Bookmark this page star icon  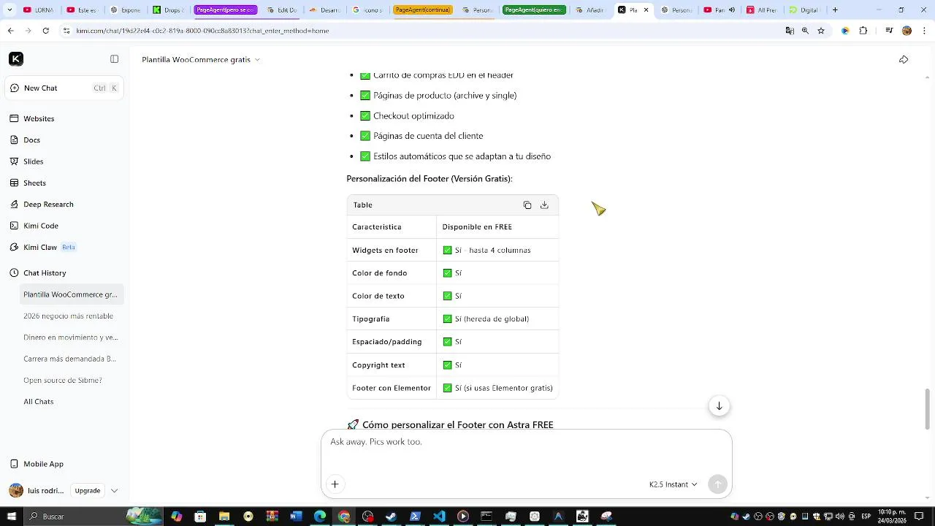[x=821, y=31]
